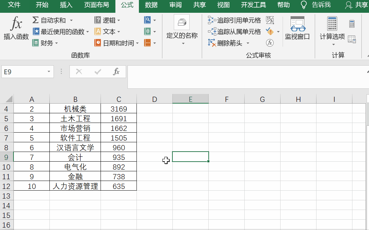Screen dimensions: 369x230
Task: Open 计算选项 calculation options
Action: (332, 31)
